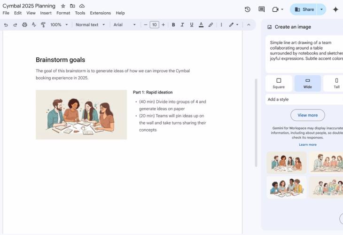The height and width of the screenshot is (235, 343).
Task: Toggle underline formatting
Action: tap(191, 25)
